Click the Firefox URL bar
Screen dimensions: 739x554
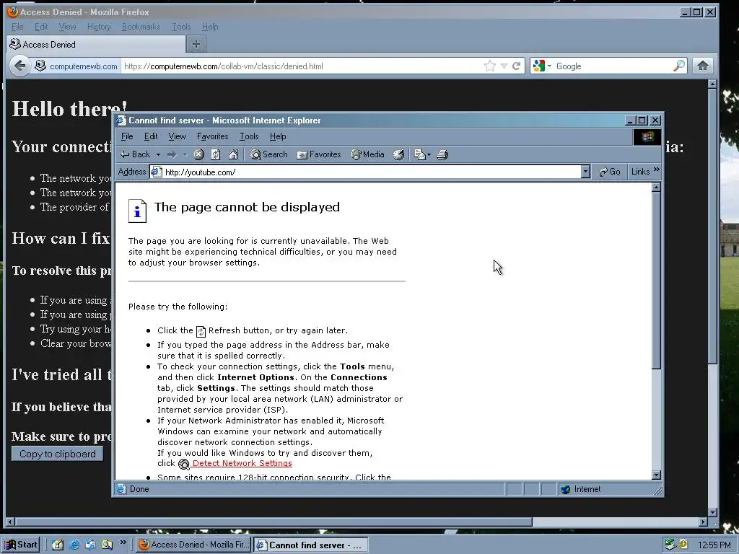(x=302, y=66)
